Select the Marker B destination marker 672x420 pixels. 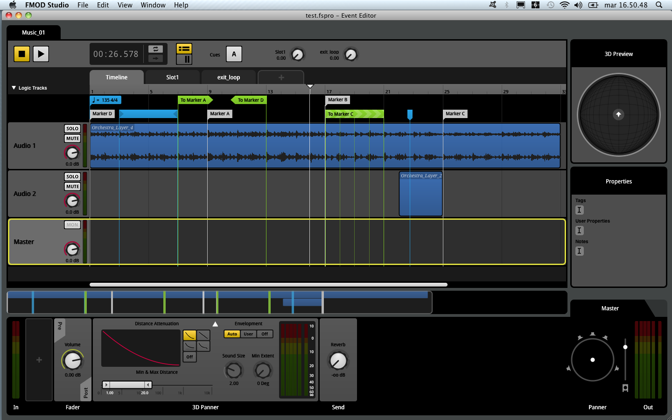(x=337, y=100)
